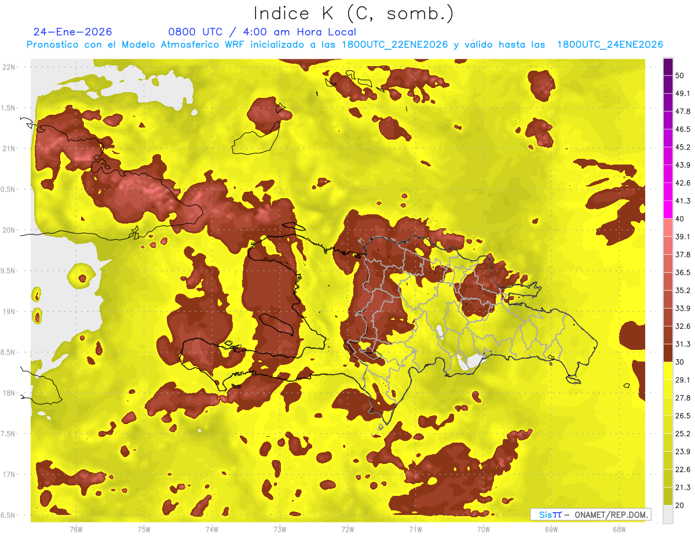Click the '20N' latitude label
Viewport: 695px width, 537px height.
(x=10, y=230)
